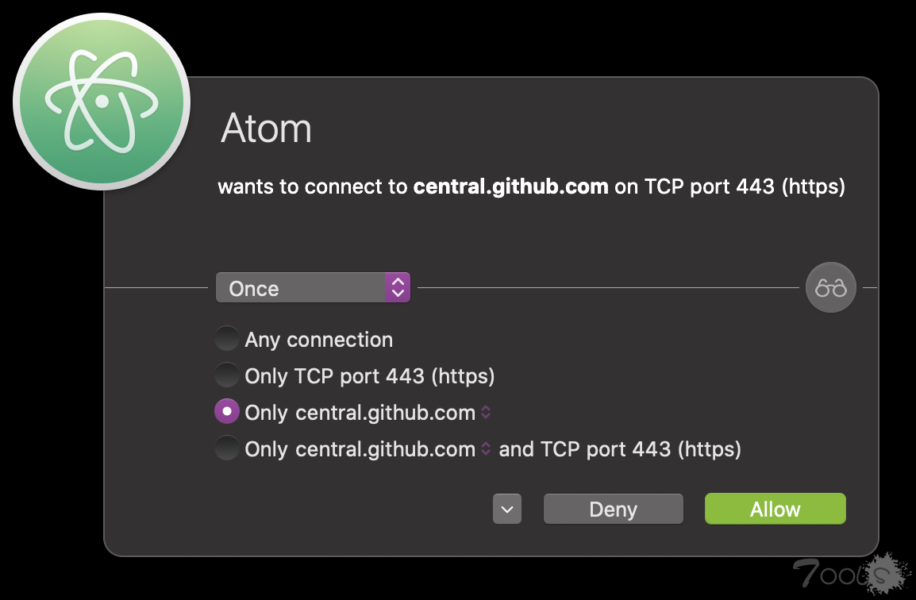Choose 'Only TCP port 443 (https)' option
916x600 pixels.
[227, 375]
